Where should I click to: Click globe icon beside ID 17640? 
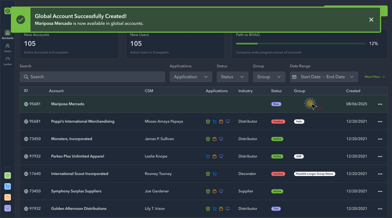click(26, 174)
